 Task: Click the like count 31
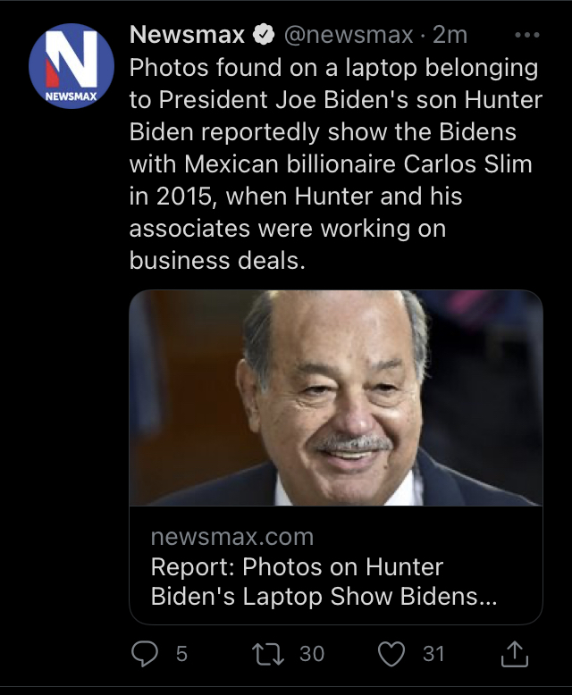pyautogui.click(x=433, y=654)
